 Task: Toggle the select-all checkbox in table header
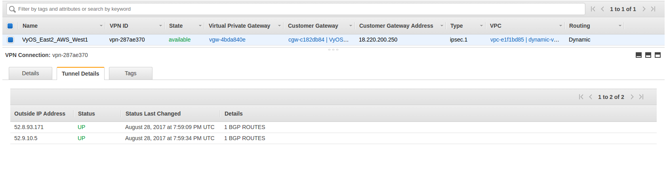10,26
